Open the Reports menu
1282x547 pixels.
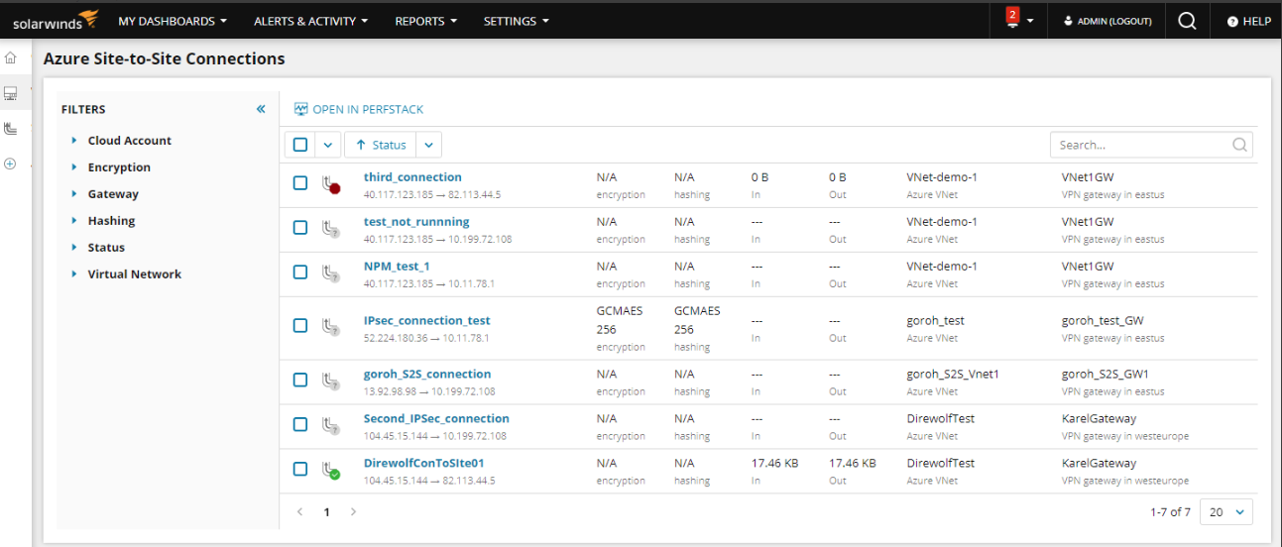(426, 21)
